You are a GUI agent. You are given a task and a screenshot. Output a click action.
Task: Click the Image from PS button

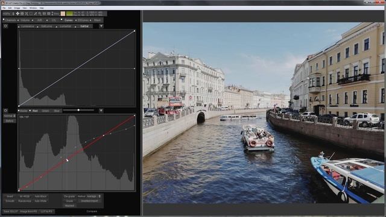coord(28,212)
